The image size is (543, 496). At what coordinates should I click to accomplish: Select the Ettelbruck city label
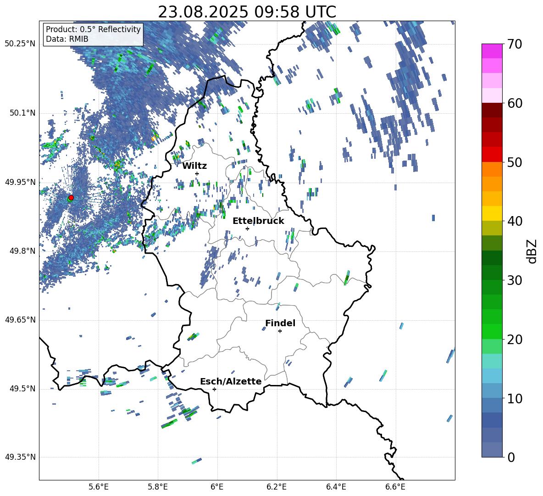pos(258,221)
